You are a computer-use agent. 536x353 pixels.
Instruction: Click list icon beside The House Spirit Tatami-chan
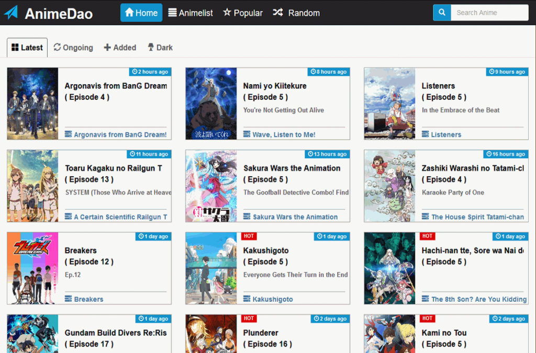pos(425,216)
